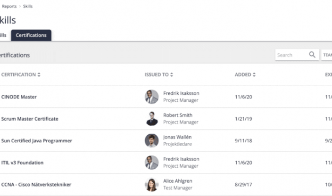332x196 pixels.
Task: Open the CINODE Master certification
Action: click(19, 97)
